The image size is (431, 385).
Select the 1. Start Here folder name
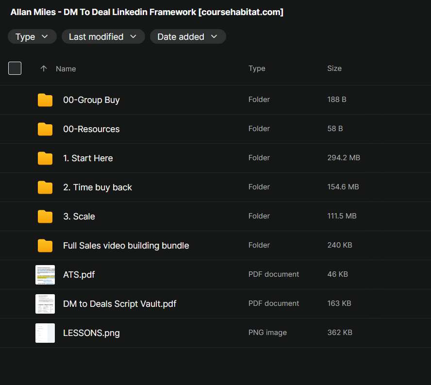point(88,158)
